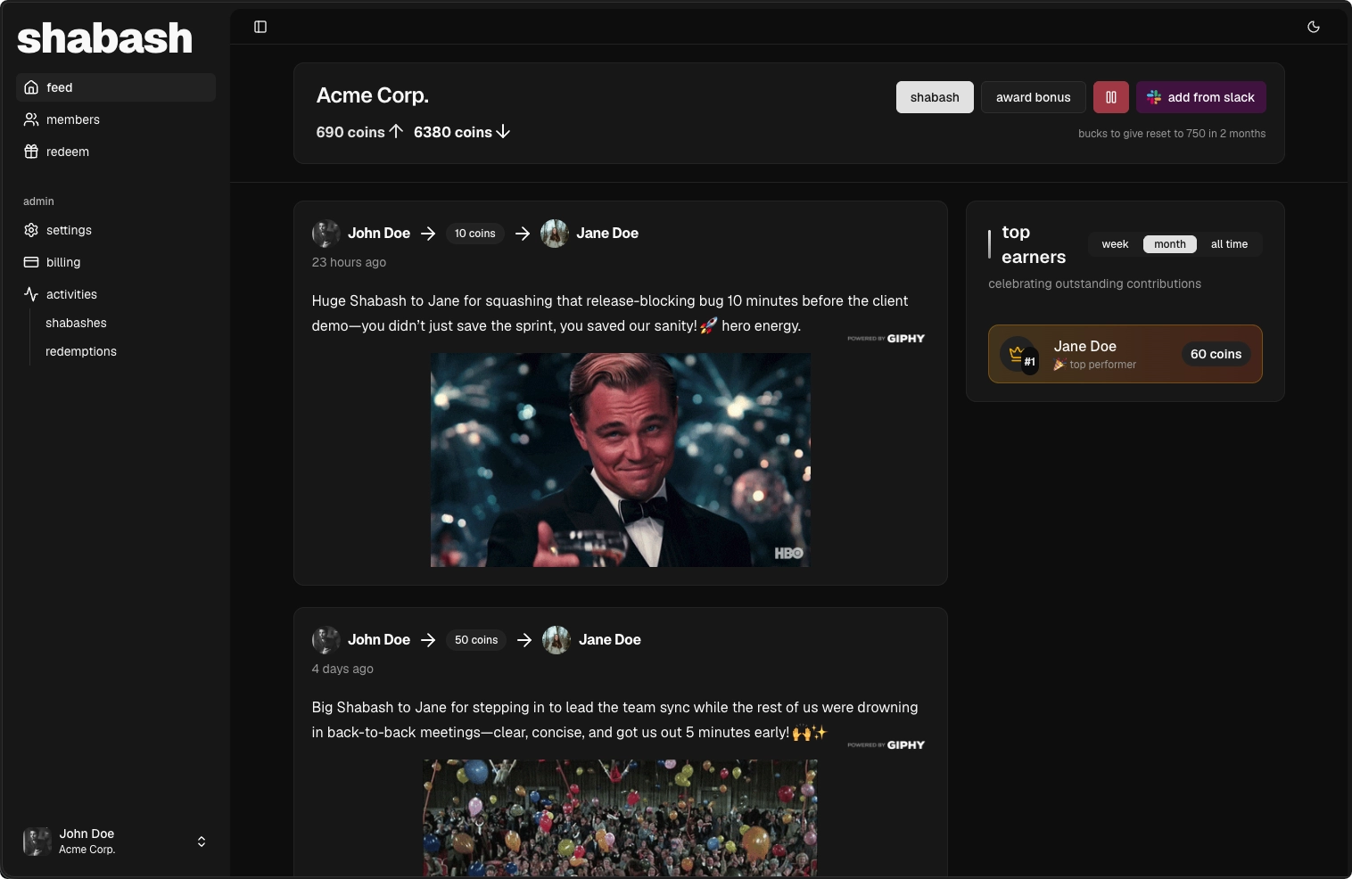Collapse the sidebar with the panel icon
The image size is (1352, 879).
(x=260, y=27)
